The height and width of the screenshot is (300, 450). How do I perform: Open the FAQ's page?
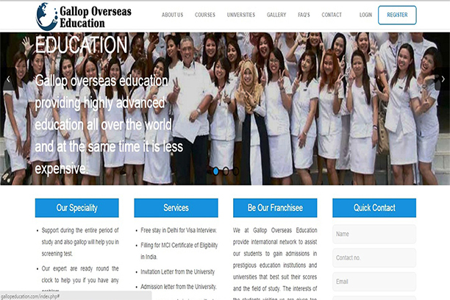304,15
